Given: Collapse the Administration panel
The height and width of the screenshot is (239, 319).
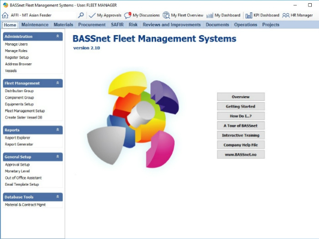Looking at the screenshot, I should (x=57, y=36).
